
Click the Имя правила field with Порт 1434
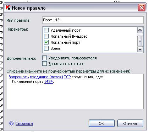coord(93,20)
